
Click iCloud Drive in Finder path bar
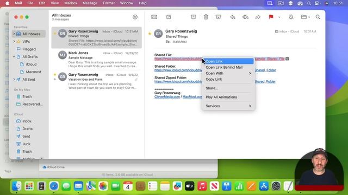click(x=53, y=167)
